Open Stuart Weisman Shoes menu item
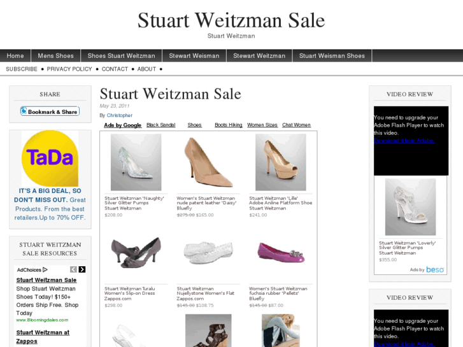463x347 pixels. pos(332,56)
